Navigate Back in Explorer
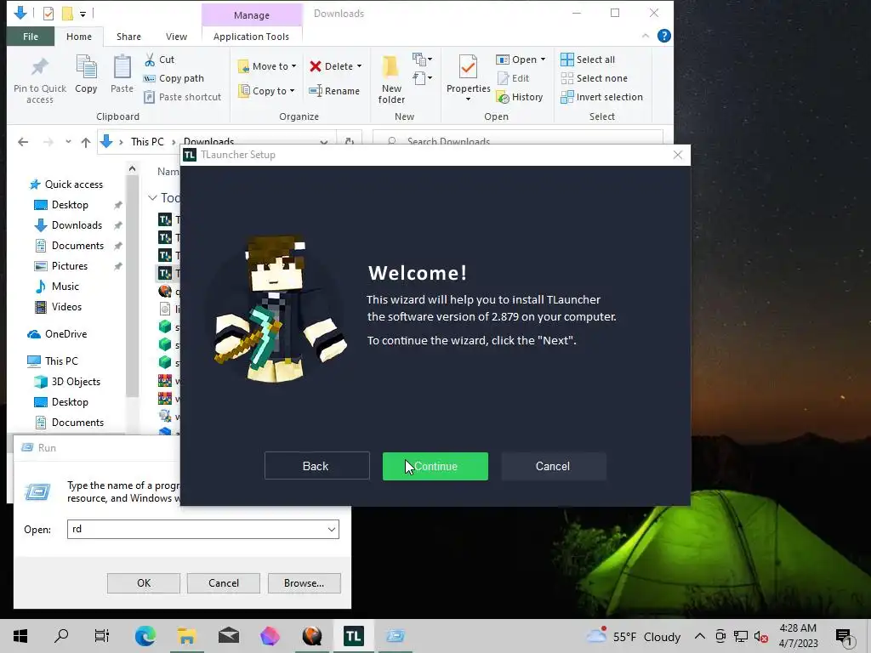 23,142
